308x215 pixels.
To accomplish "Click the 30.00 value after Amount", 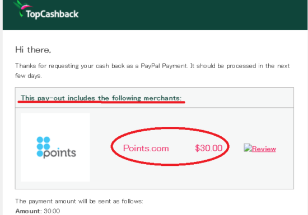I will (x=52, y=211).
